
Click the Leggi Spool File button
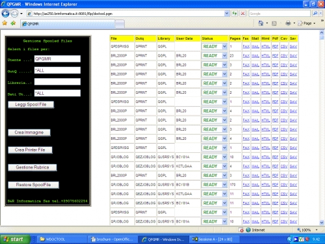(x=31, y=105)
